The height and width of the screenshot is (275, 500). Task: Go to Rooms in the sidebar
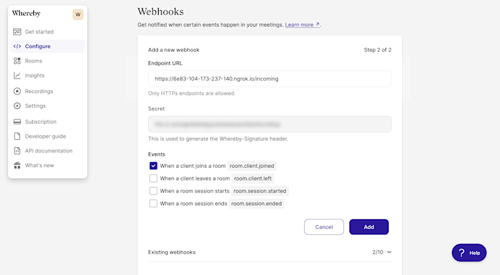(x=47, y=61)
